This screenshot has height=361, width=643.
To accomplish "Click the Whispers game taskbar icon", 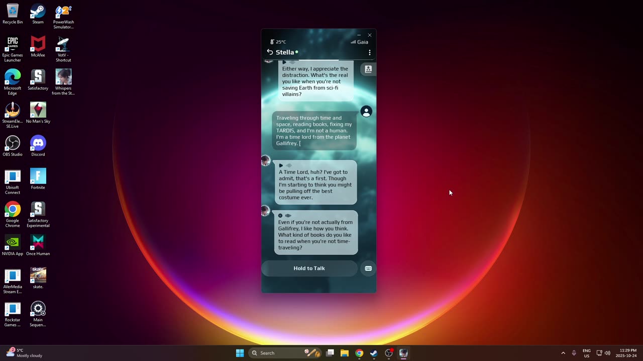I will (x=403, y=353).
